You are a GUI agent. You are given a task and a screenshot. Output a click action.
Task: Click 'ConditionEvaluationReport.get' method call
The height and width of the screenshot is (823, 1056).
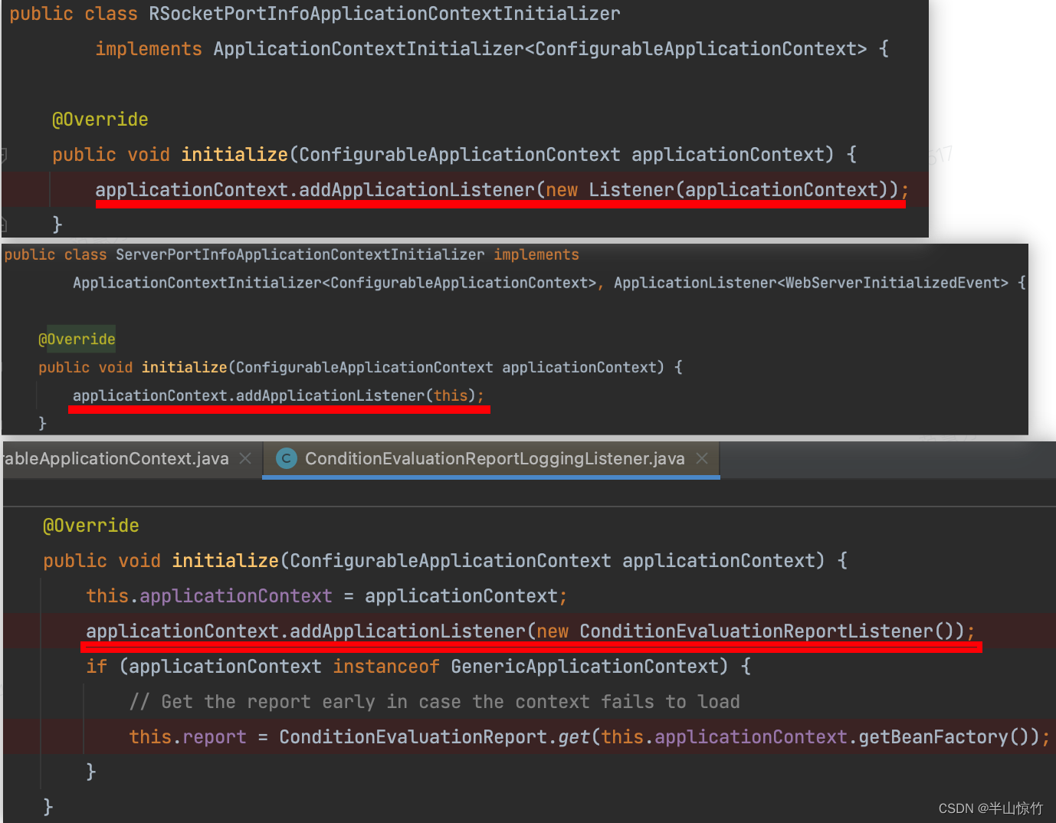(435, 736)
